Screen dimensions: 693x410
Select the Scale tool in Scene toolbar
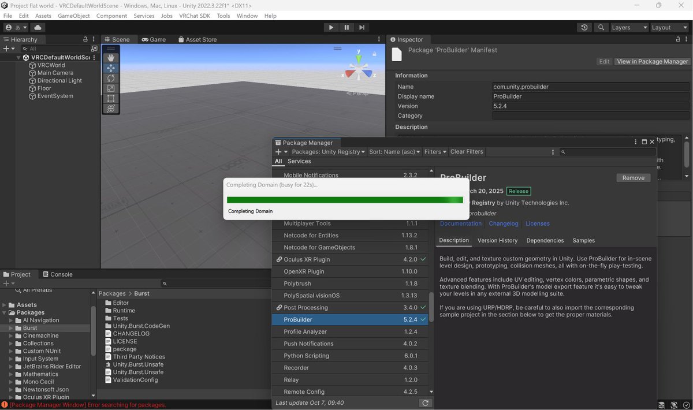[x=111, y=88]
